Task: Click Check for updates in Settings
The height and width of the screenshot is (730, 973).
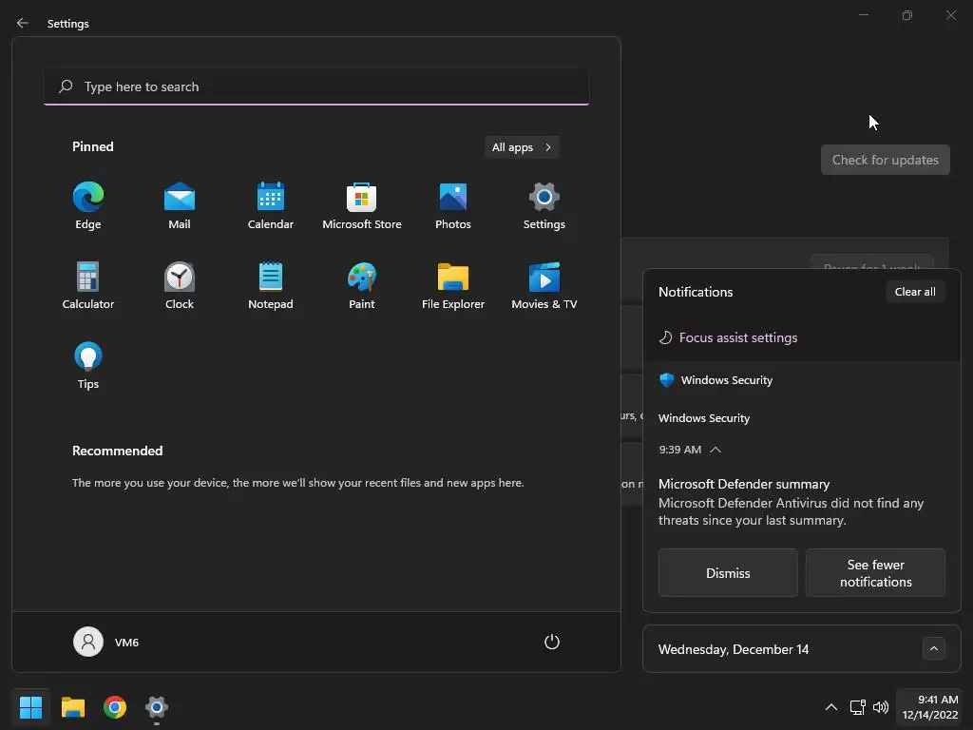Action: (x=886, y=160)
